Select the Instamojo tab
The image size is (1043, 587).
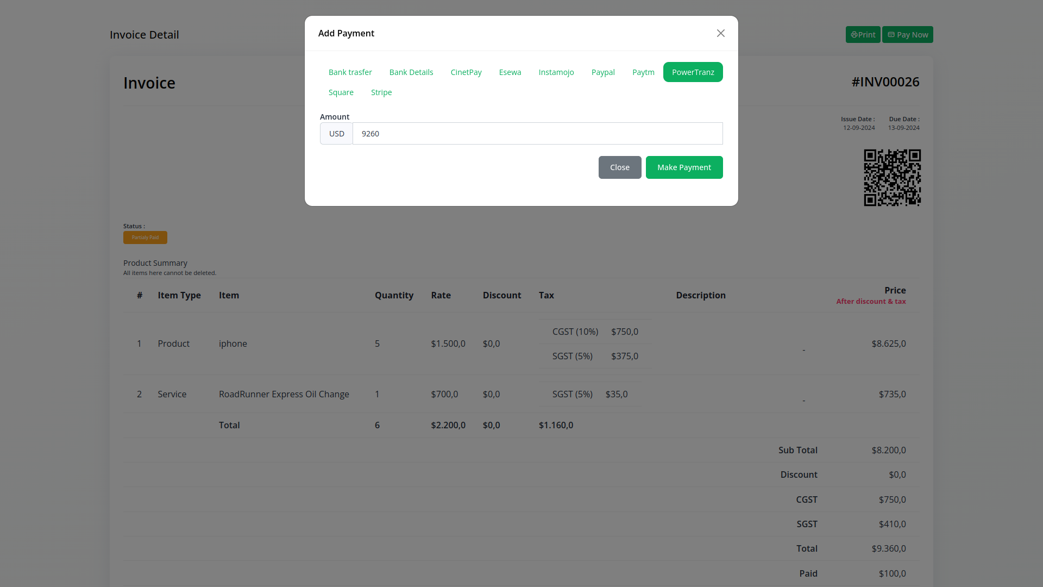(556, 72)
